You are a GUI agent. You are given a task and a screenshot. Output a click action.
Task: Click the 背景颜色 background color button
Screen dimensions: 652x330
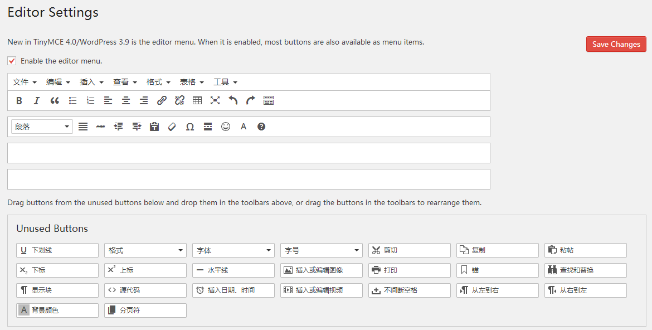(57, 310)
